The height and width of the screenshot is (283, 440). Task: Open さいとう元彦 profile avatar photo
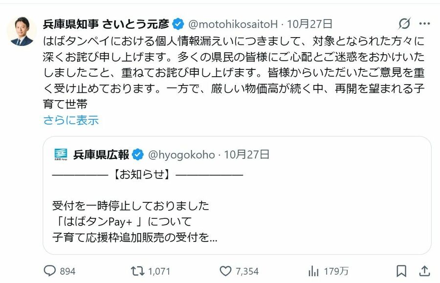click(x=22, y=31)
